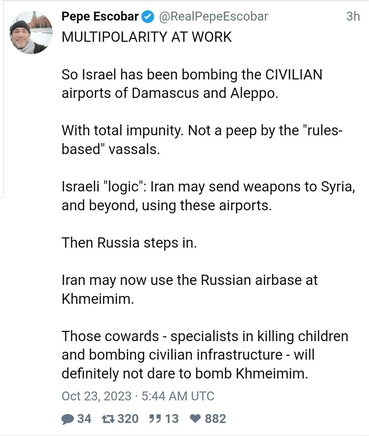Click the blue verified checkmark badge
Image resolution: width=369 pixels, height=436 pixels.
click(148, 17)
